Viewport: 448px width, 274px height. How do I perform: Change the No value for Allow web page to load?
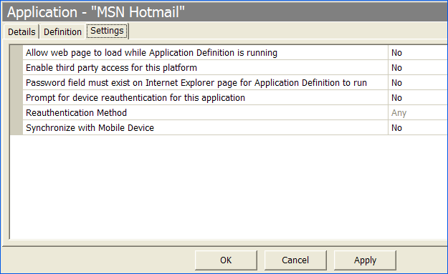pyautogui.click(x=418, y=53)
